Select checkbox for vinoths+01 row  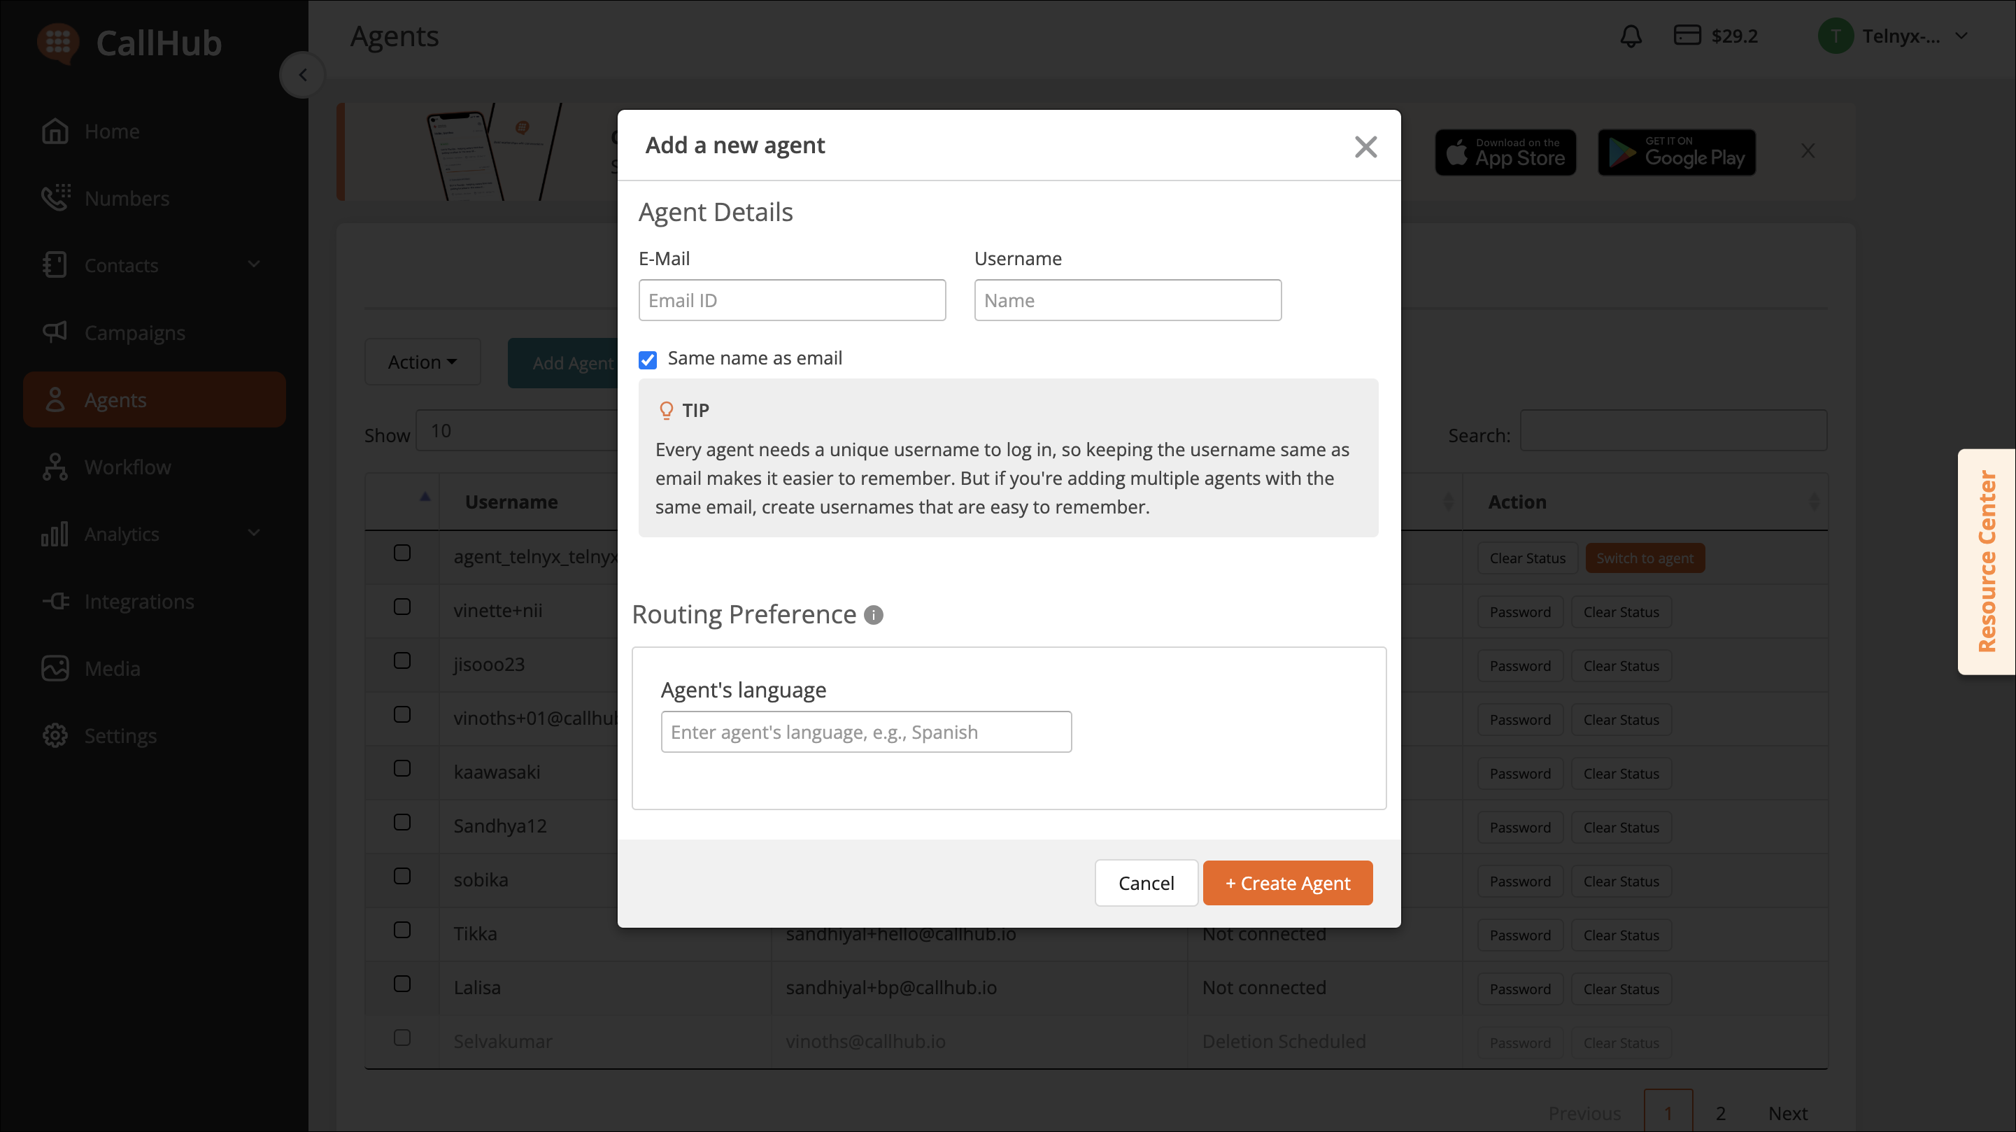coord(402,715)
